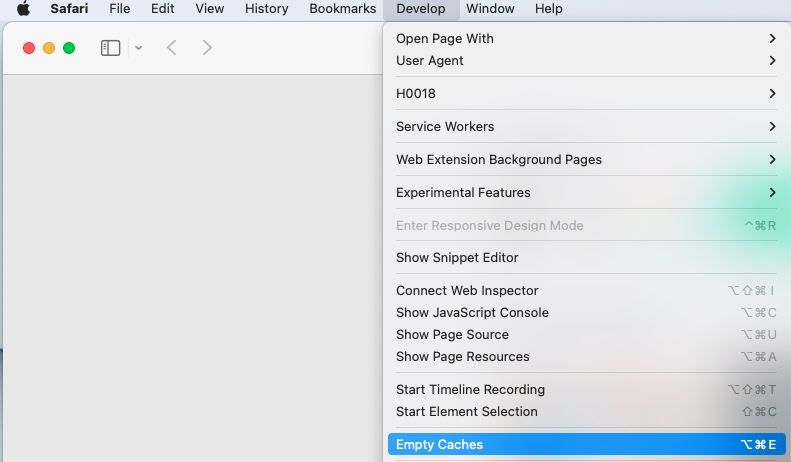Expand the Service Workers submenu

pyautogui.click(x=586, y=126)
